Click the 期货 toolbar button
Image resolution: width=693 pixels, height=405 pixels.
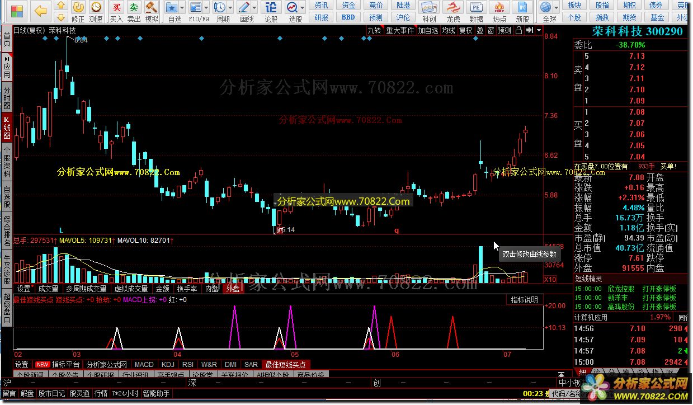pyautogui.click(x=630, y=17)
